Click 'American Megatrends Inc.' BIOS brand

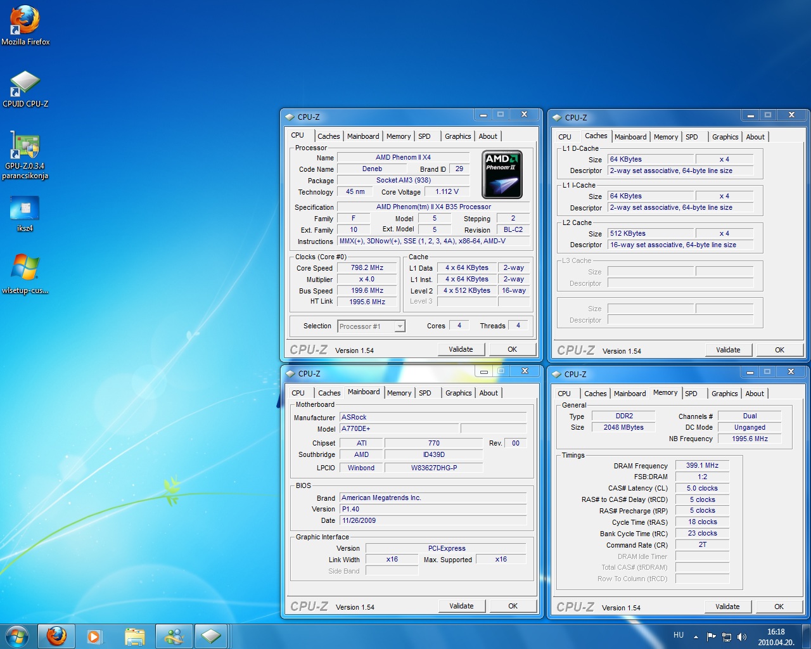tap(433, 498)
